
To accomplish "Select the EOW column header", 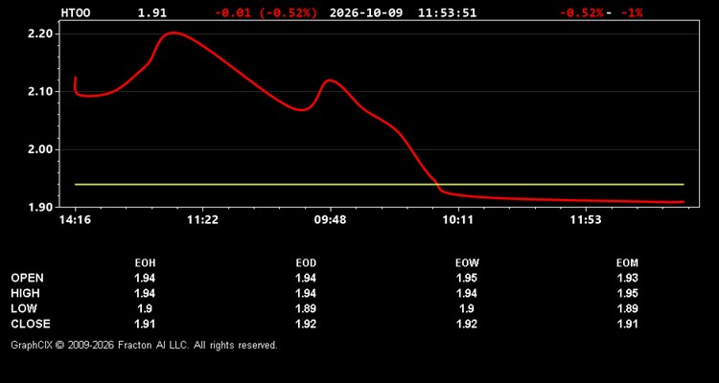I will 467,263.
